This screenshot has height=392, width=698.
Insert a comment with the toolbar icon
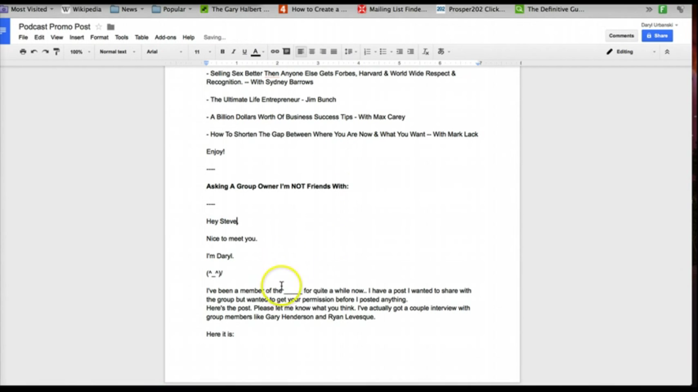click(x=287, y=52)
